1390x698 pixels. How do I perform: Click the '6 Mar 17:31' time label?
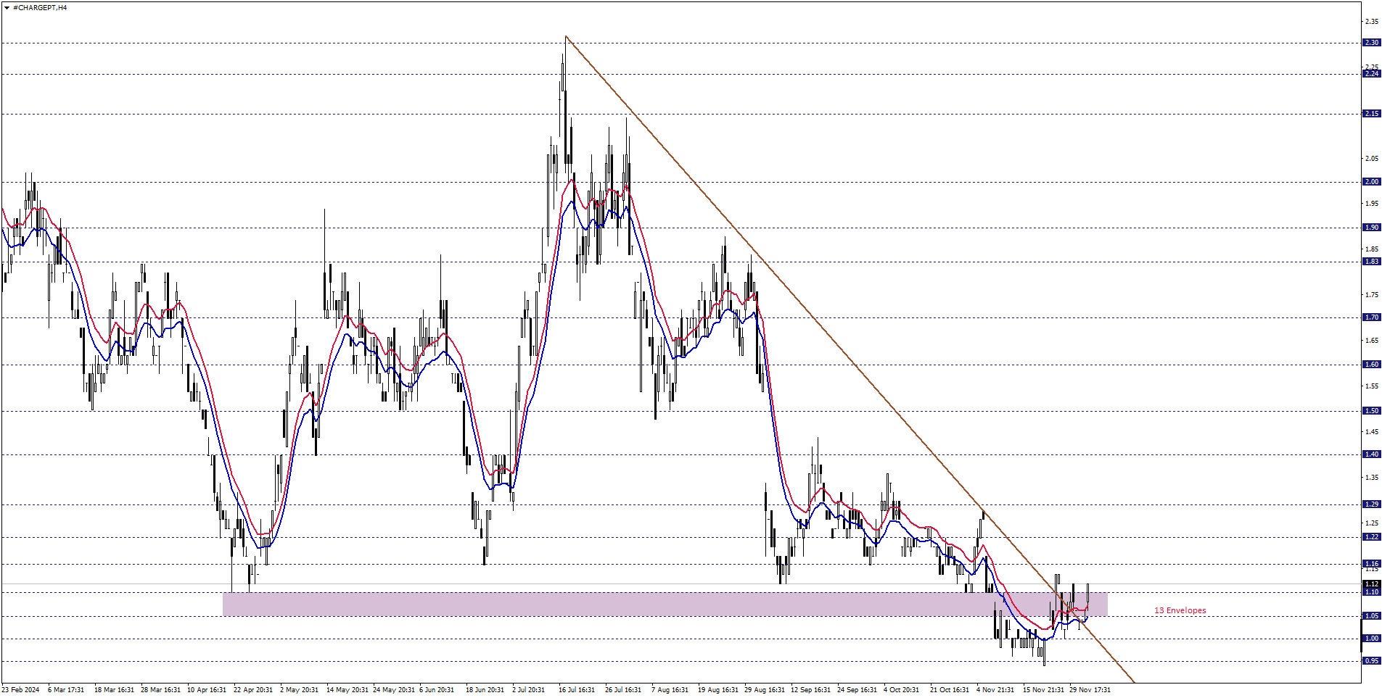pos(66,690)
